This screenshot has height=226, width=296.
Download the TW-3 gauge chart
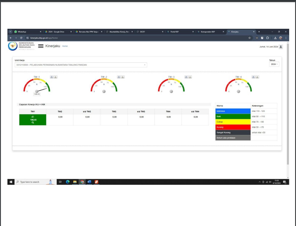pos(190,77)
